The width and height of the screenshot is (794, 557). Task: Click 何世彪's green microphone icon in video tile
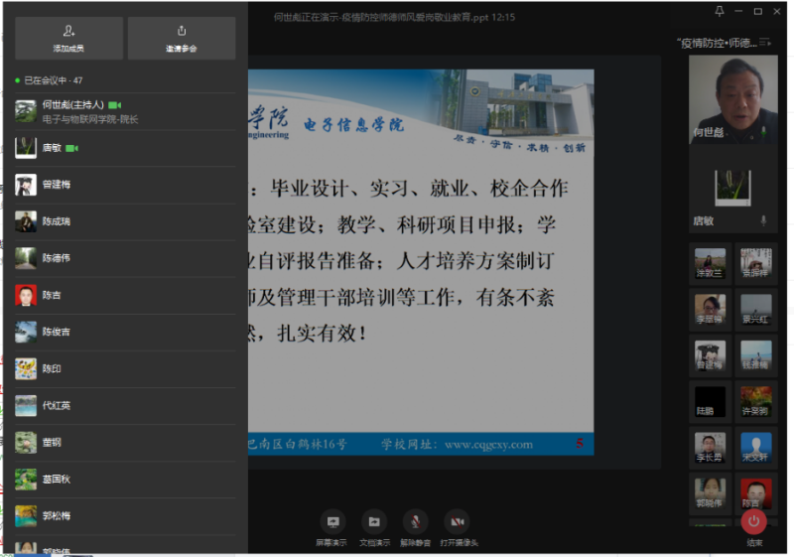click(763, 131)
